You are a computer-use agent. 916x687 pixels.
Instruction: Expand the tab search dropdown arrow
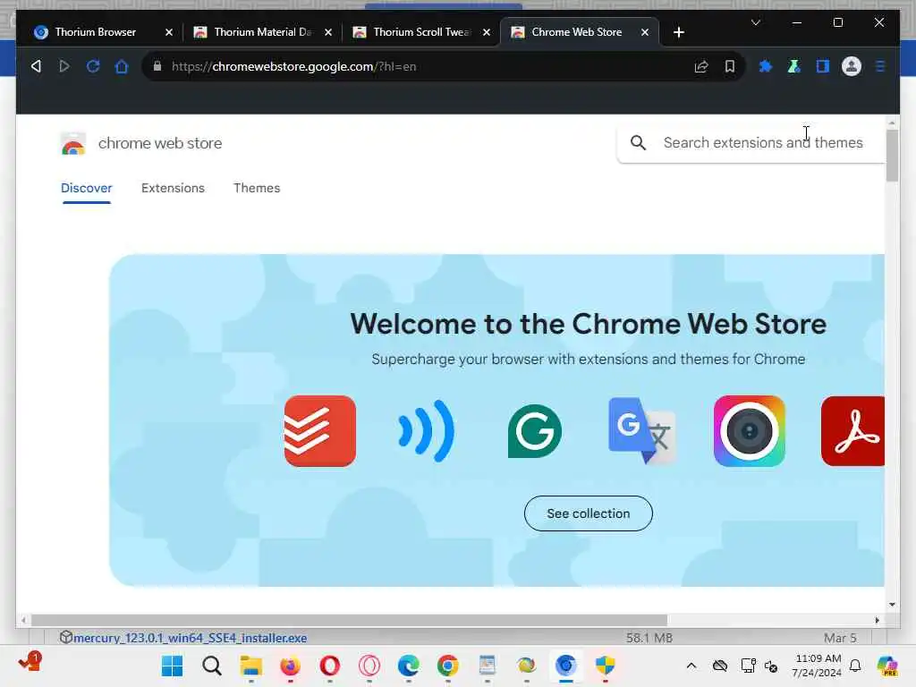755,22
